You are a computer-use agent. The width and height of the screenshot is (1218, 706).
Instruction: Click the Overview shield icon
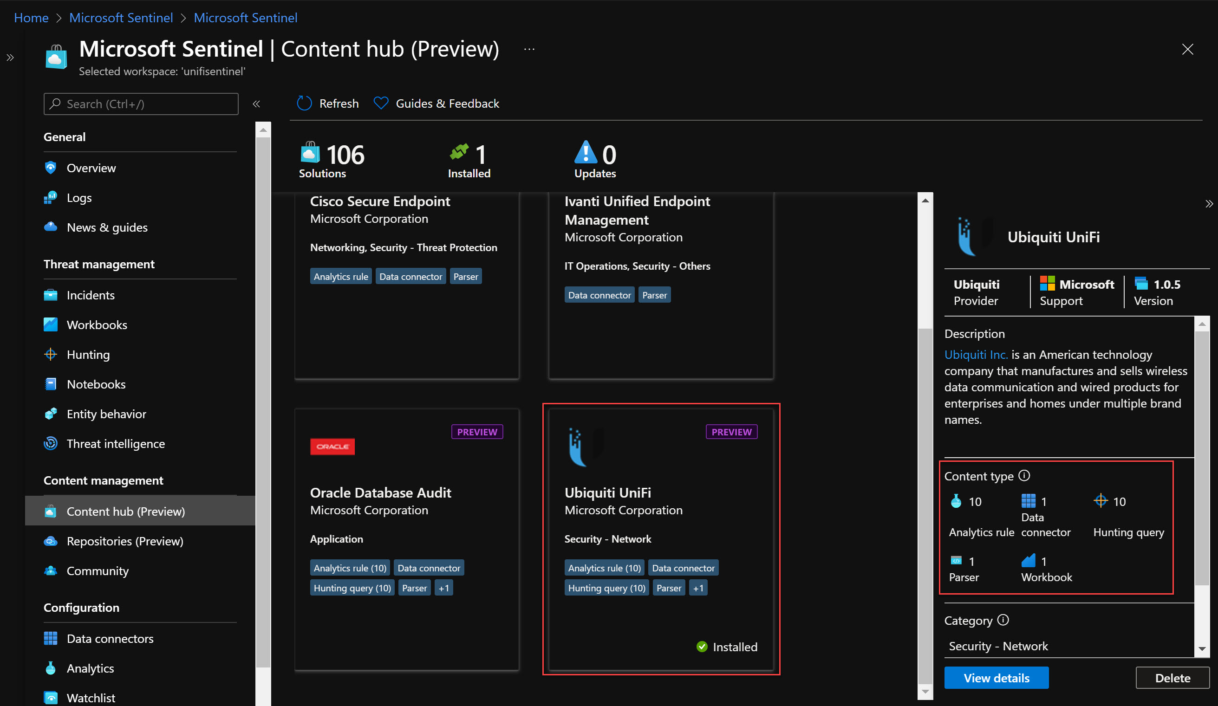[x=50, y=168]
